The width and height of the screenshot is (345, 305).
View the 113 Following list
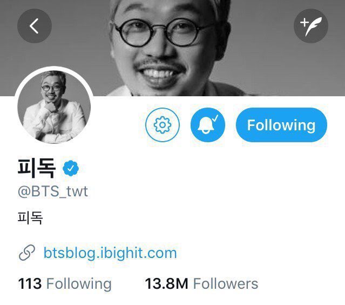point(65,283)
